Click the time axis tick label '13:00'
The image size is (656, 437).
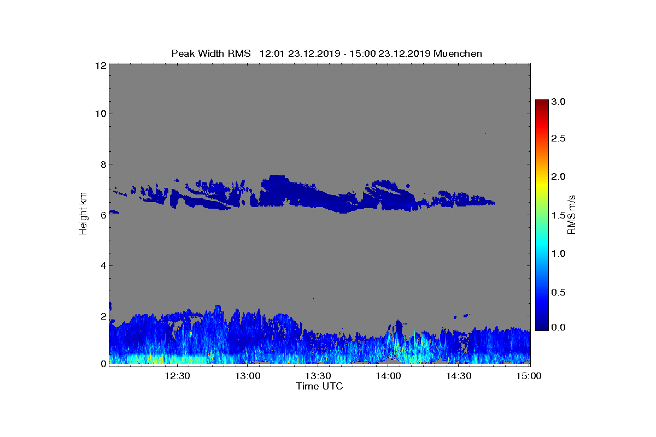[x=248, y=376]
